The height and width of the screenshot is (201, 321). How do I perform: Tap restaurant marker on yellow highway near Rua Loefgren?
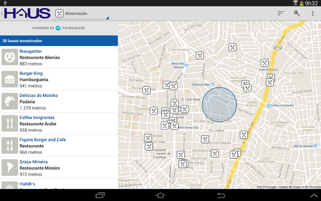[x=244, y=135]
